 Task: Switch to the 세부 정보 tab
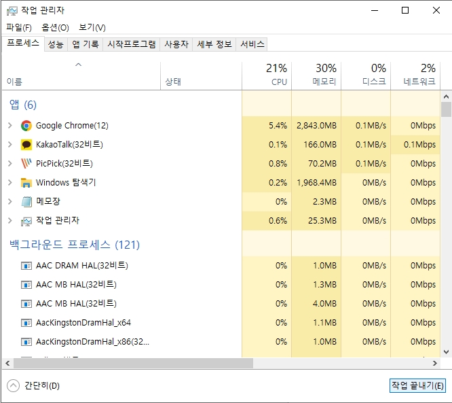(214, 44)
